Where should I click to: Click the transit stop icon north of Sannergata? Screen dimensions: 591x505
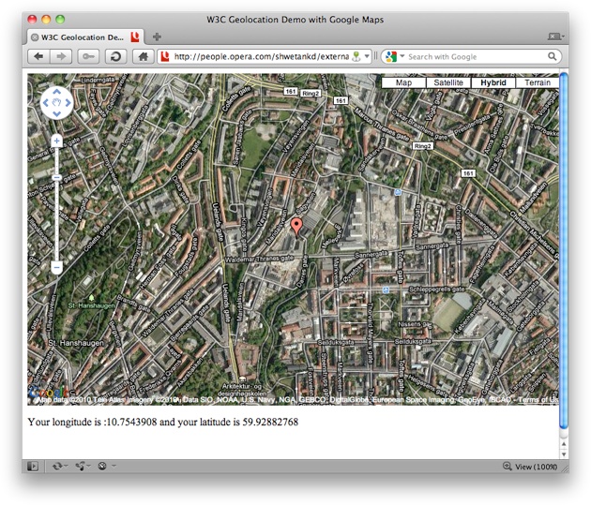tap(398, 193)
